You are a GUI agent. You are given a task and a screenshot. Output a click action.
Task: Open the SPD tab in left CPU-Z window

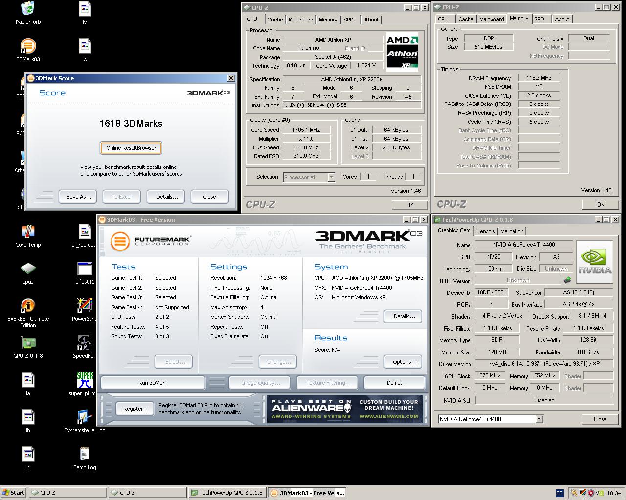point(348,20)
